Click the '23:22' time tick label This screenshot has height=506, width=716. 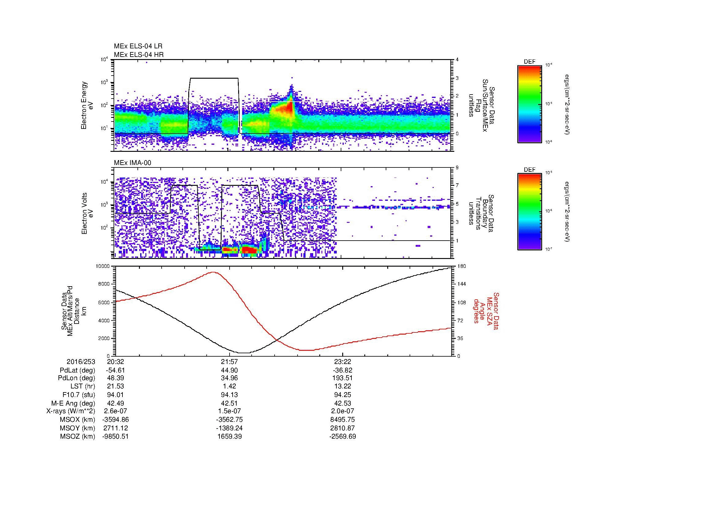click(343, 362)
